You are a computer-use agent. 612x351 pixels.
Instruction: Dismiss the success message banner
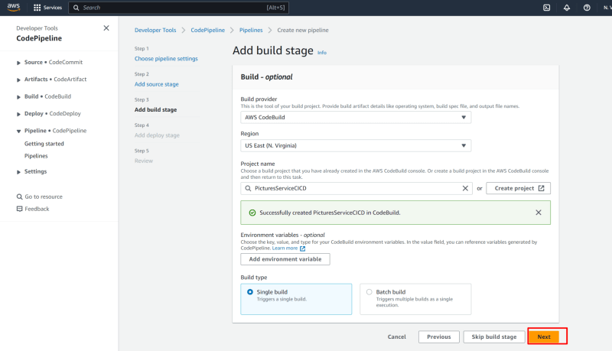click(x=539, y=213)
